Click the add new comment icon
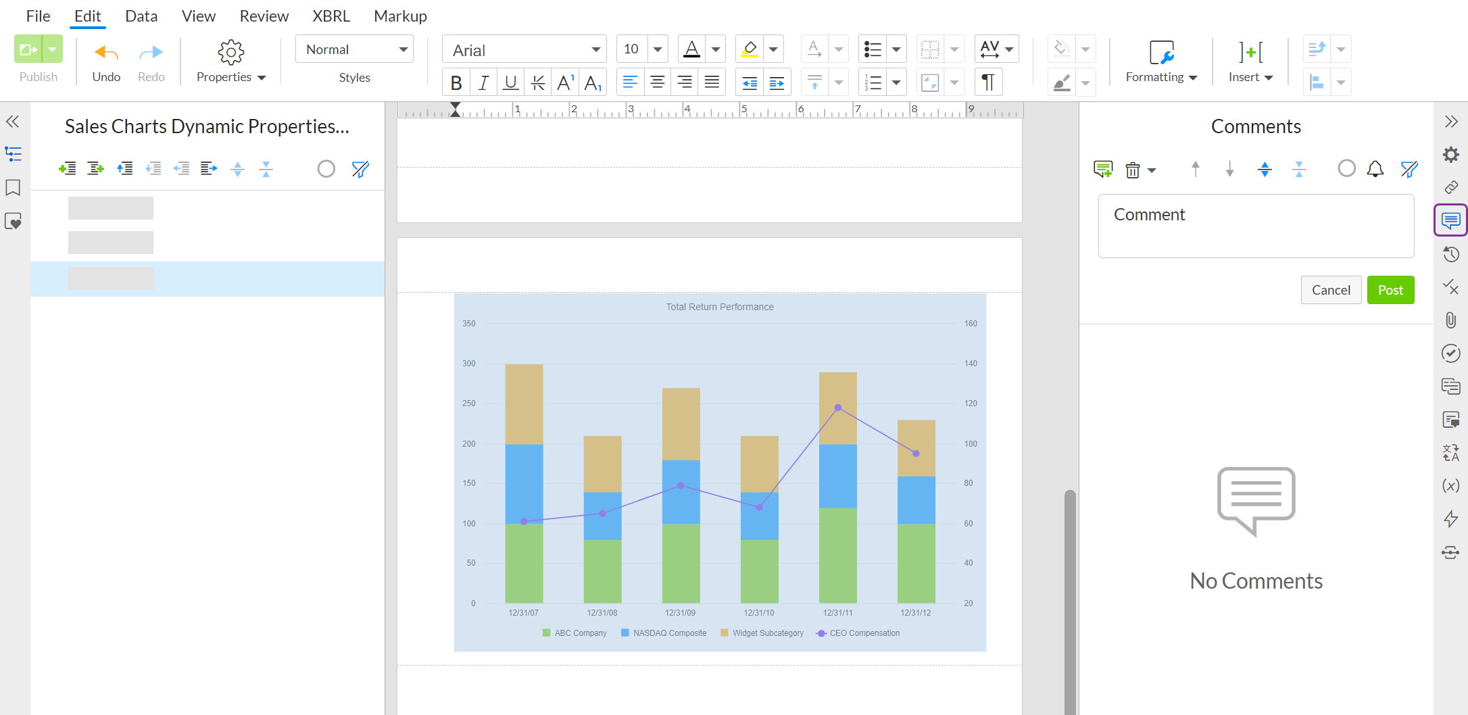The image size is (1468, 715). (1102, 169)
